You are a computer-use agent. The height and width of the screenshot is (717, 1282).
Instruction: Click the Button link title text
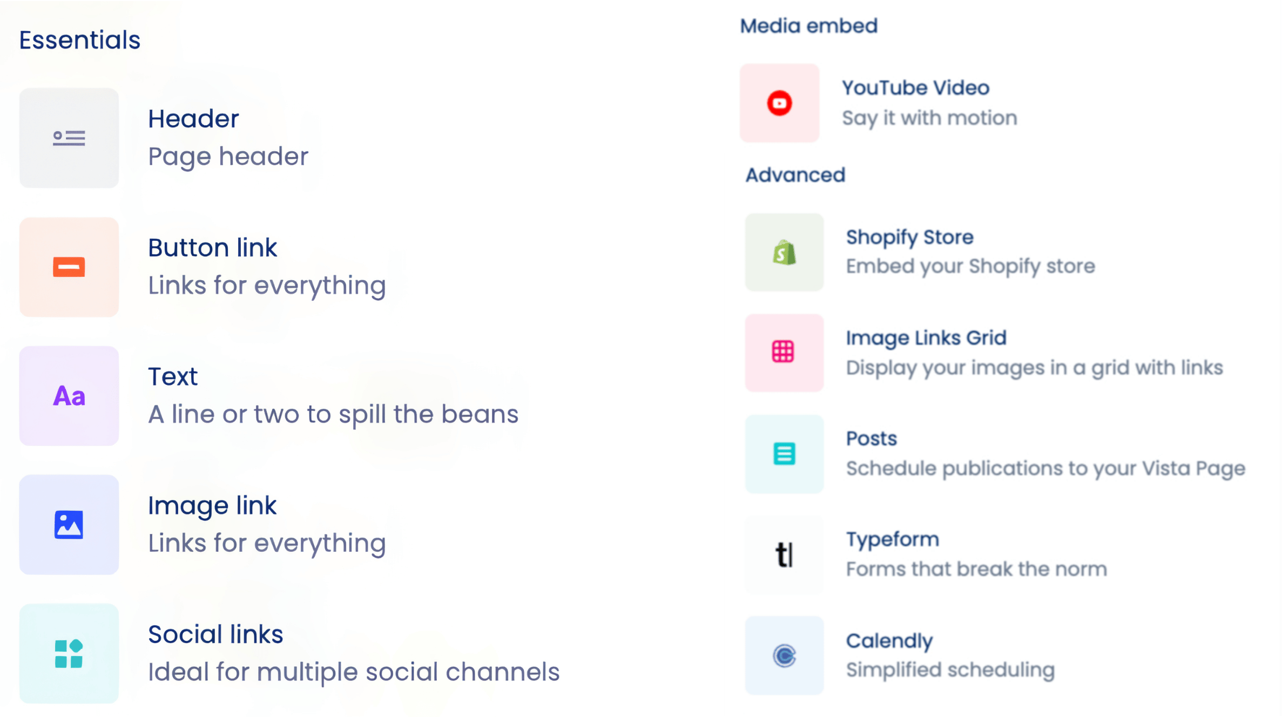pyautogui.click(x=212, y=248)
